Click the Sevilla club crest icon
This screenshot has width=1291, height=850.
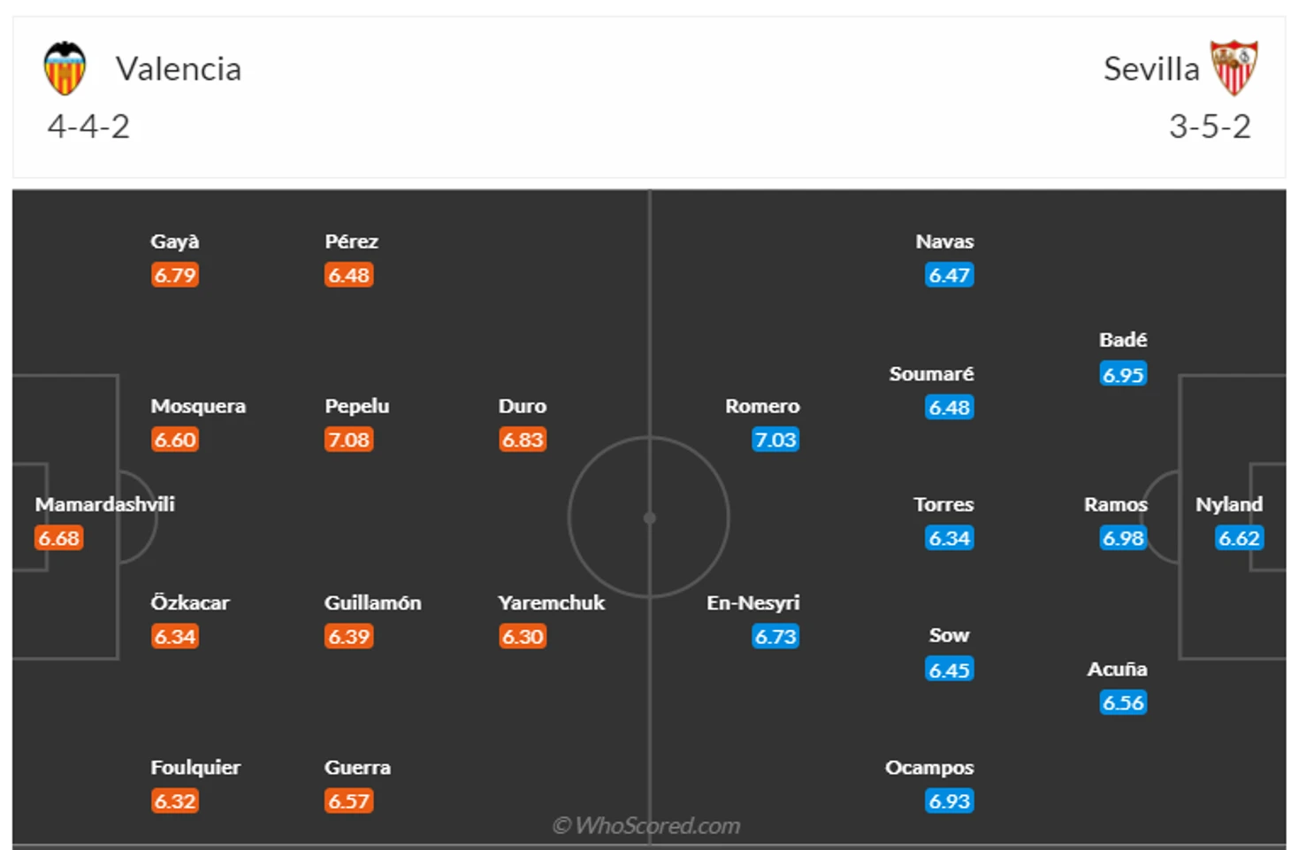click(x=1234, y=68)
